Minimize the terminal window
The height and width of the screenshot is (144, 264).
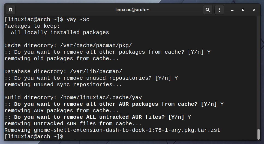[x=232, y=10]
